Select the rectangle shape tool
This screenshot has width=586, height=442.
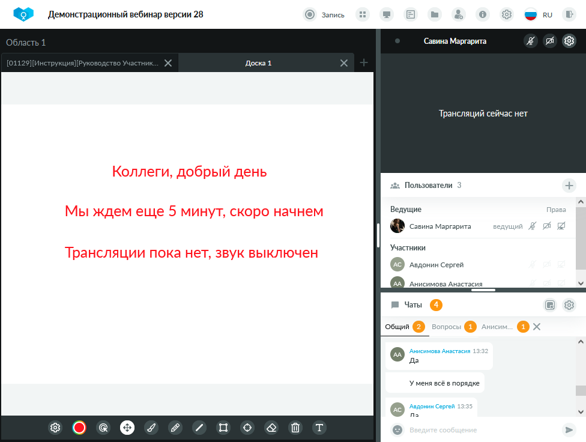click(223, 428)
